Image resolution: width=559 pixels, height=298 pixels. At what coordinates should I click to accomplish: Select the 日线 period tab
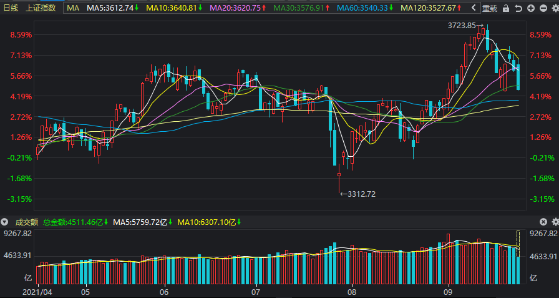11,8
